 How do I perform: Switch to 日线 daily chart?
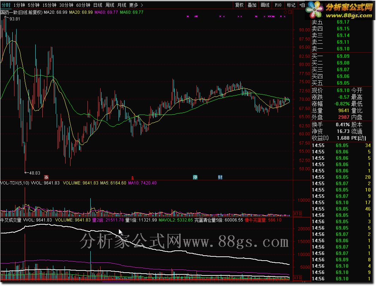(98, 5)
